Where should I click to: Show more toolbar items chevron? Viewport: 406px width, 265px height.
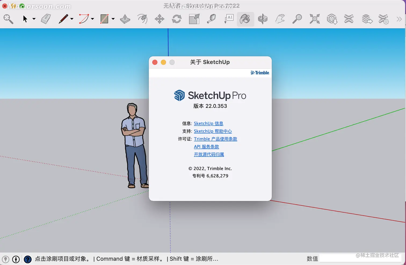pyautogui.click(x=399, y=19)
